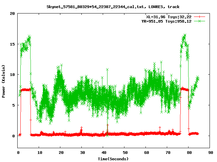The width and height of the screenshot is (217, 162).
Task: Click the green line sample in legend
Action: tap(199, 21)
